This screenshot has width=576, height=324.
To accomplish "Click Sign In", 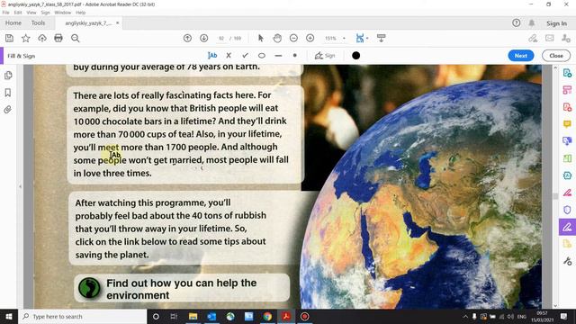I will [556, 23].
